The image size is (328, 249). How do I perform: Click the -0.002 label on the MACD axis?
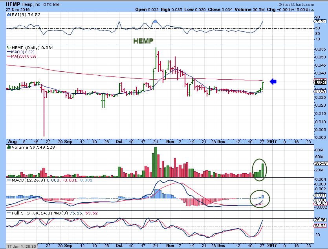(320, 207)
